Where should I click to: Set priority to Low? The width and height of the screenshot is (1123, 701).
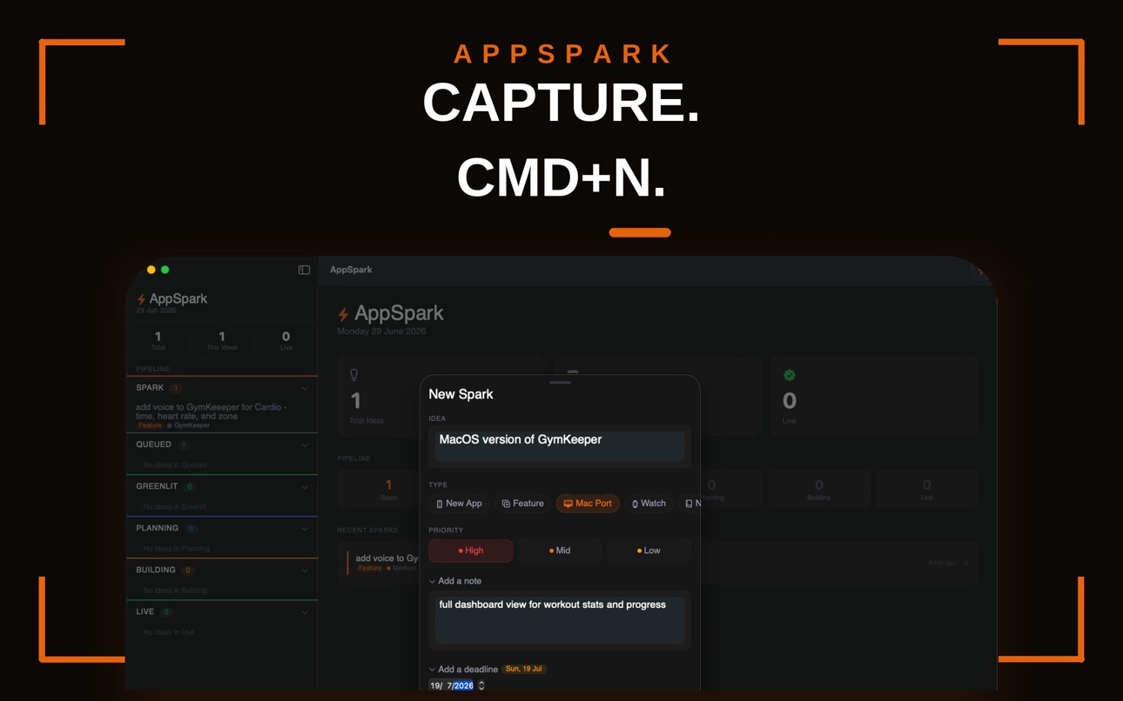[x=649, y=551]
